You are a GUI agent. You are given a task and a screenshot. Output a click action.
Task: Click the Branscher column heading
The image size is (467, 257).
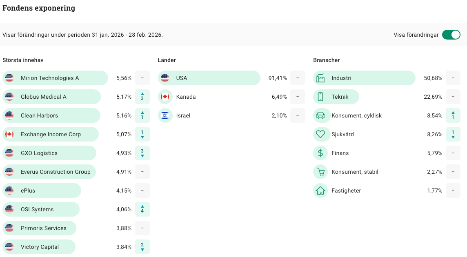327,60
